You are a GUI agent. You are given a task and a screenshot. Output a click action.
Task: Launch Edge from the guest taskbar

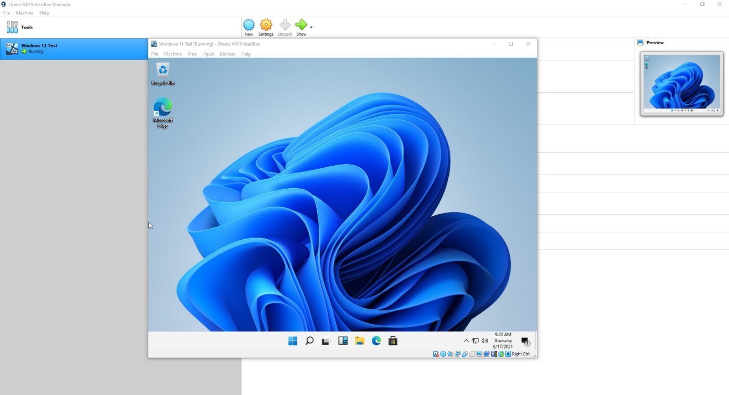coord(376,341)
